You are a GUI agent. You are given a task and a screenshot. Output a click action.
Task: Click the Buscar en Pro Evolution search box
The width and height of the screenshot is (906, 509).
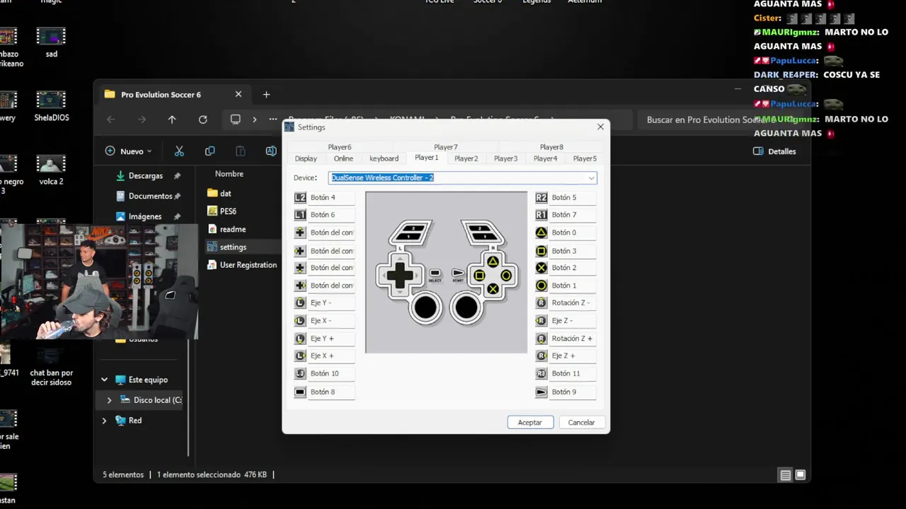(708, 119)
